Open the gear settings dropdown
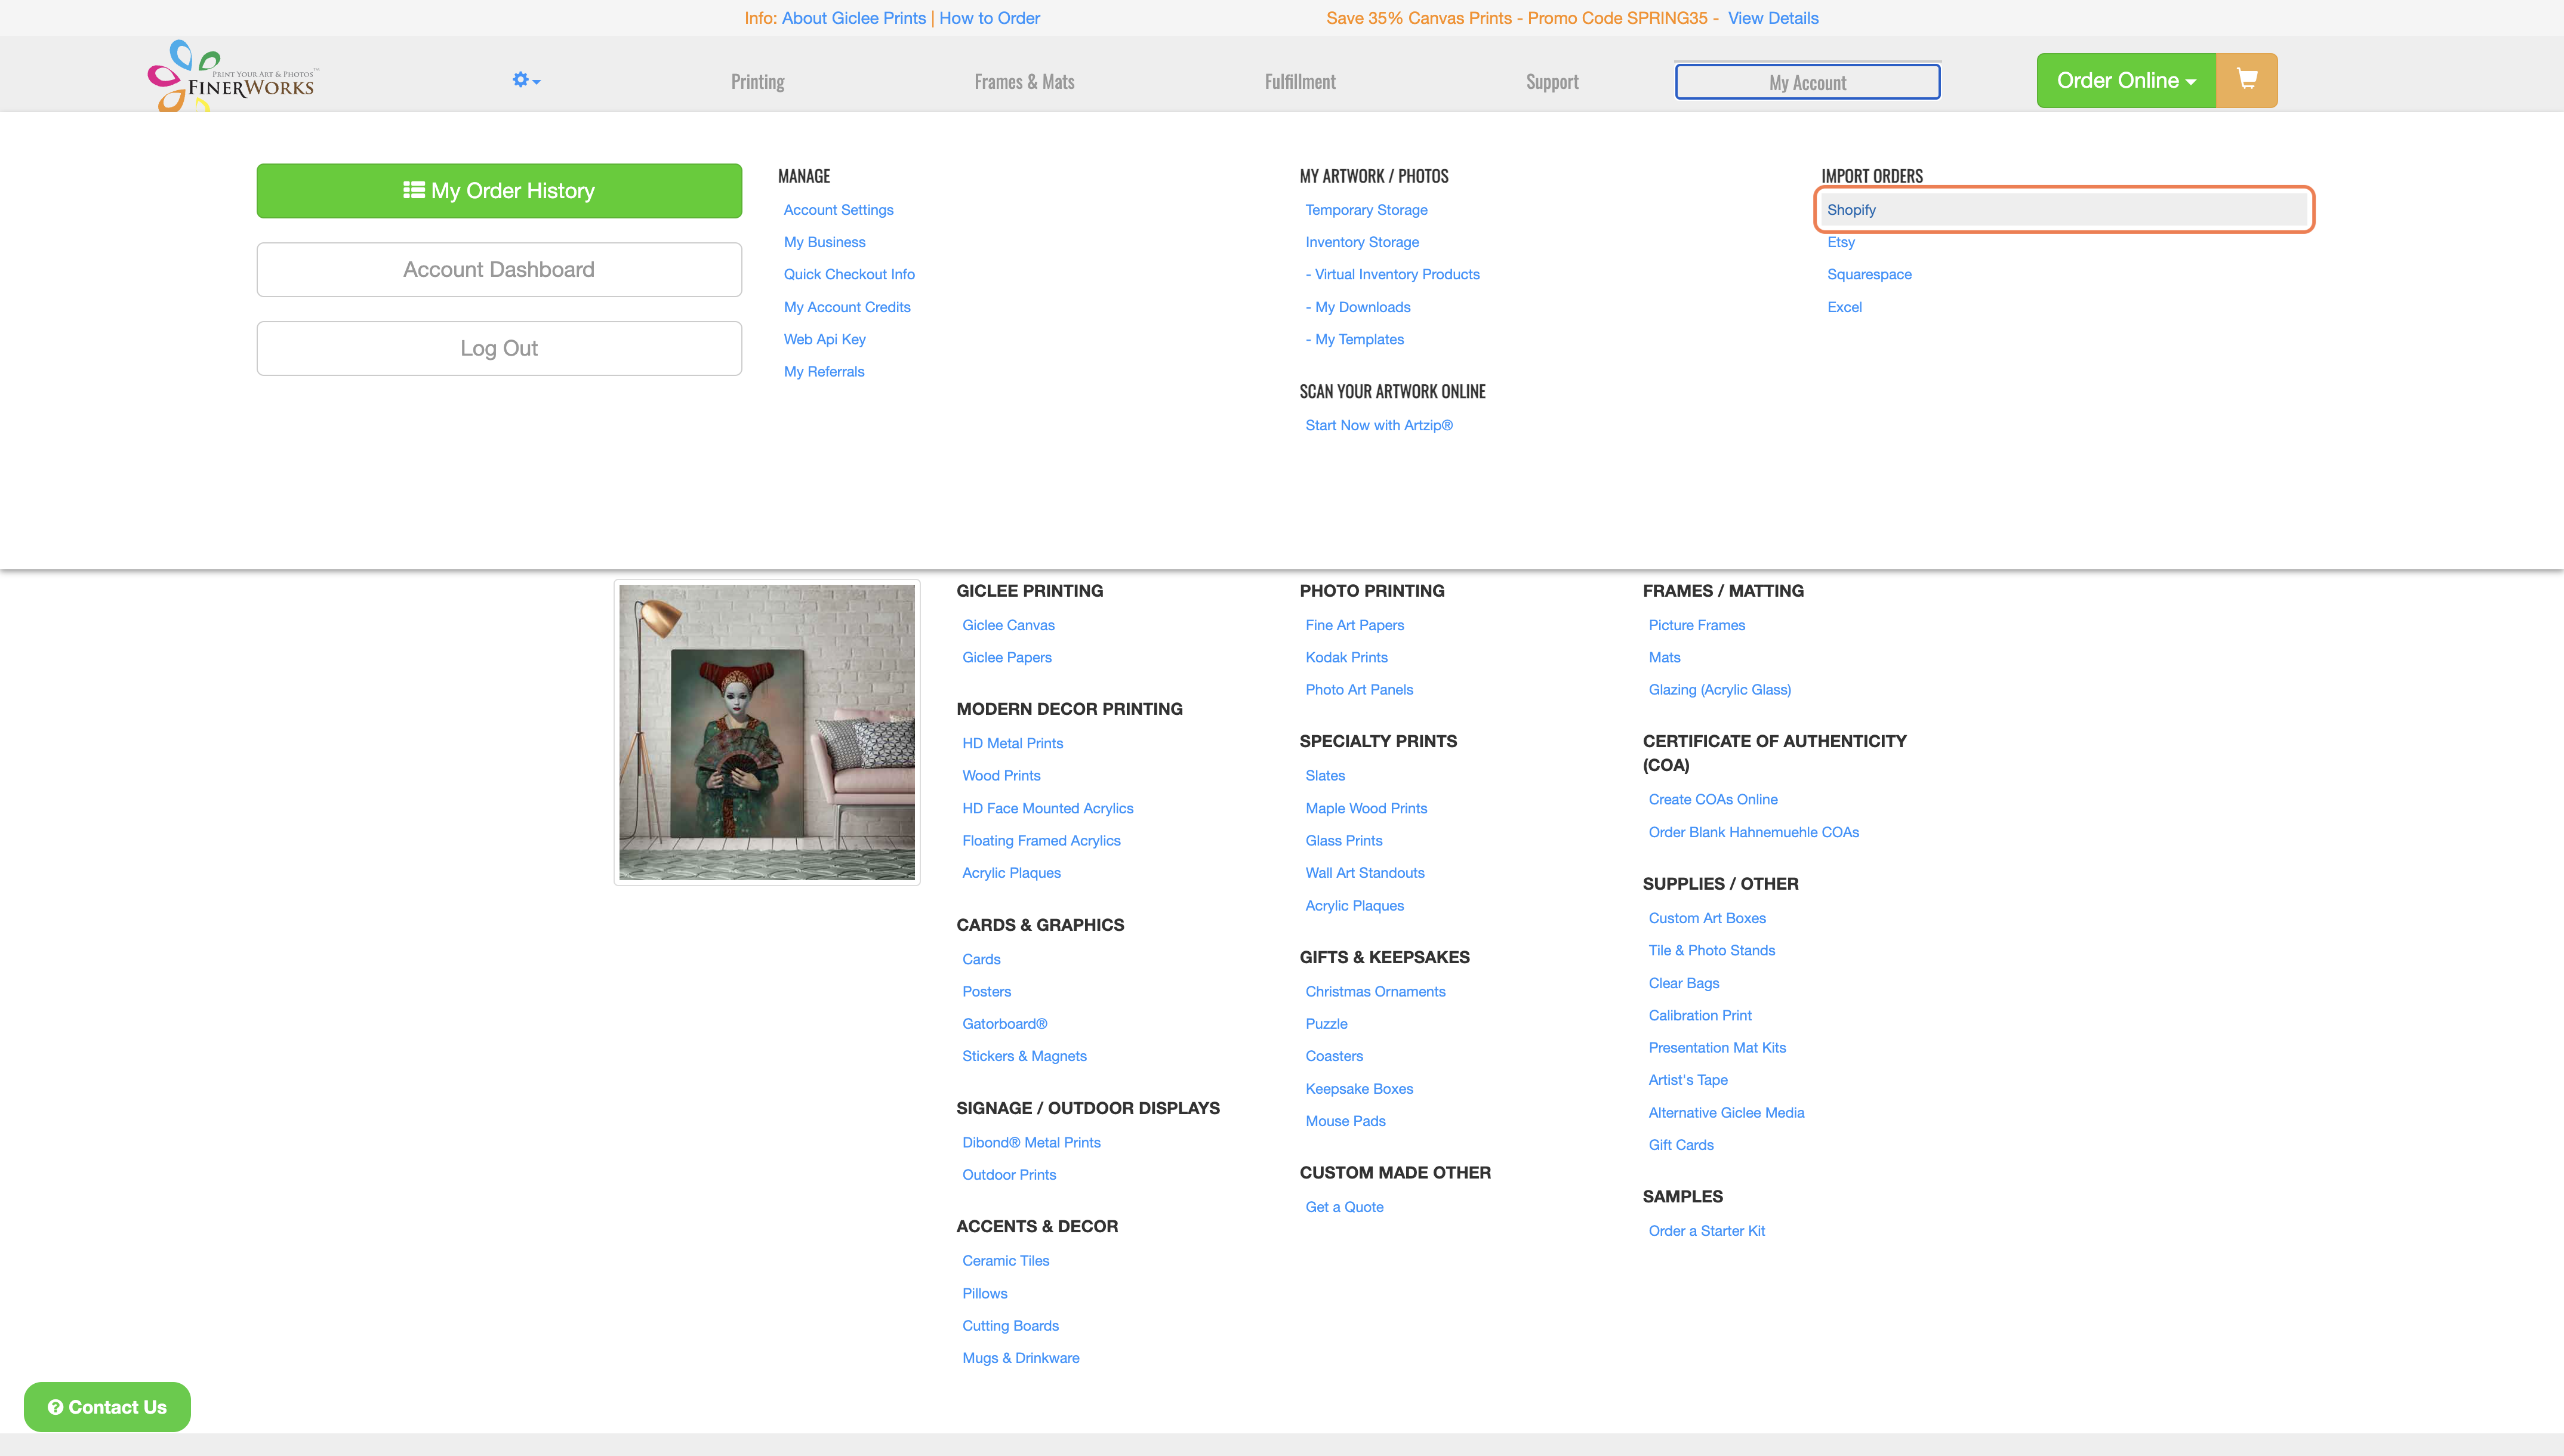Image resolution: width=2564 pixels, height=1456 pixels. point(526,80)
